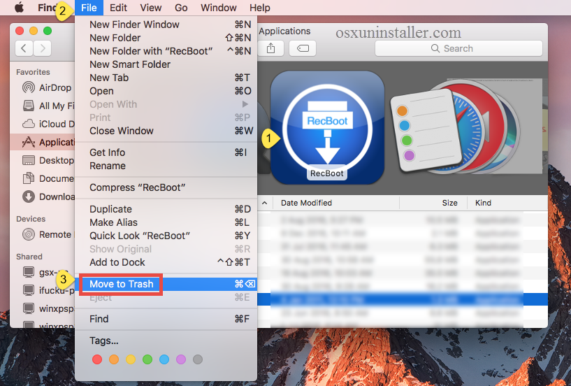Apply the gray tag color
Screen dimensions: 571x386
point(198,359)
